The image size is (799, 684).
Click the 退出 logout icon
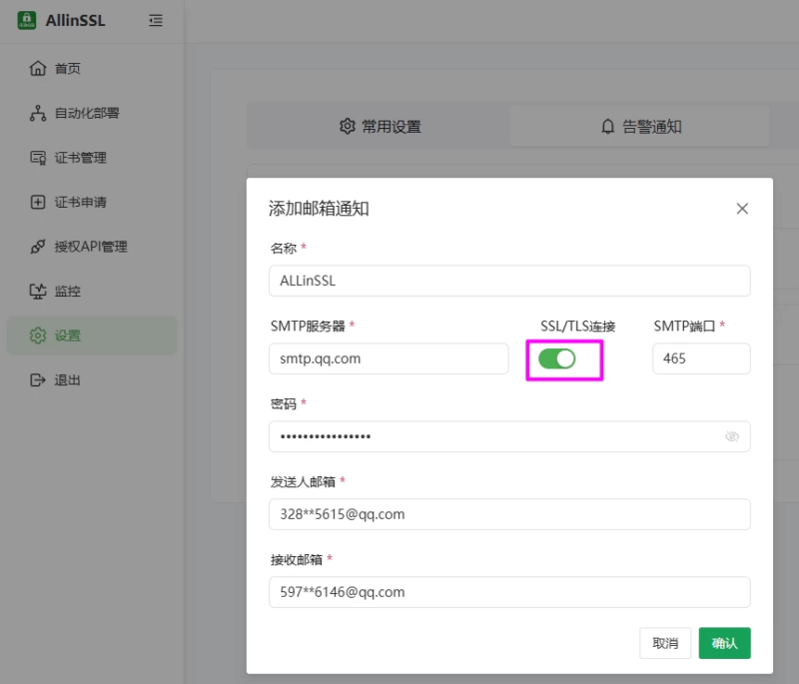pyautogui.click(x=37, y=379)
